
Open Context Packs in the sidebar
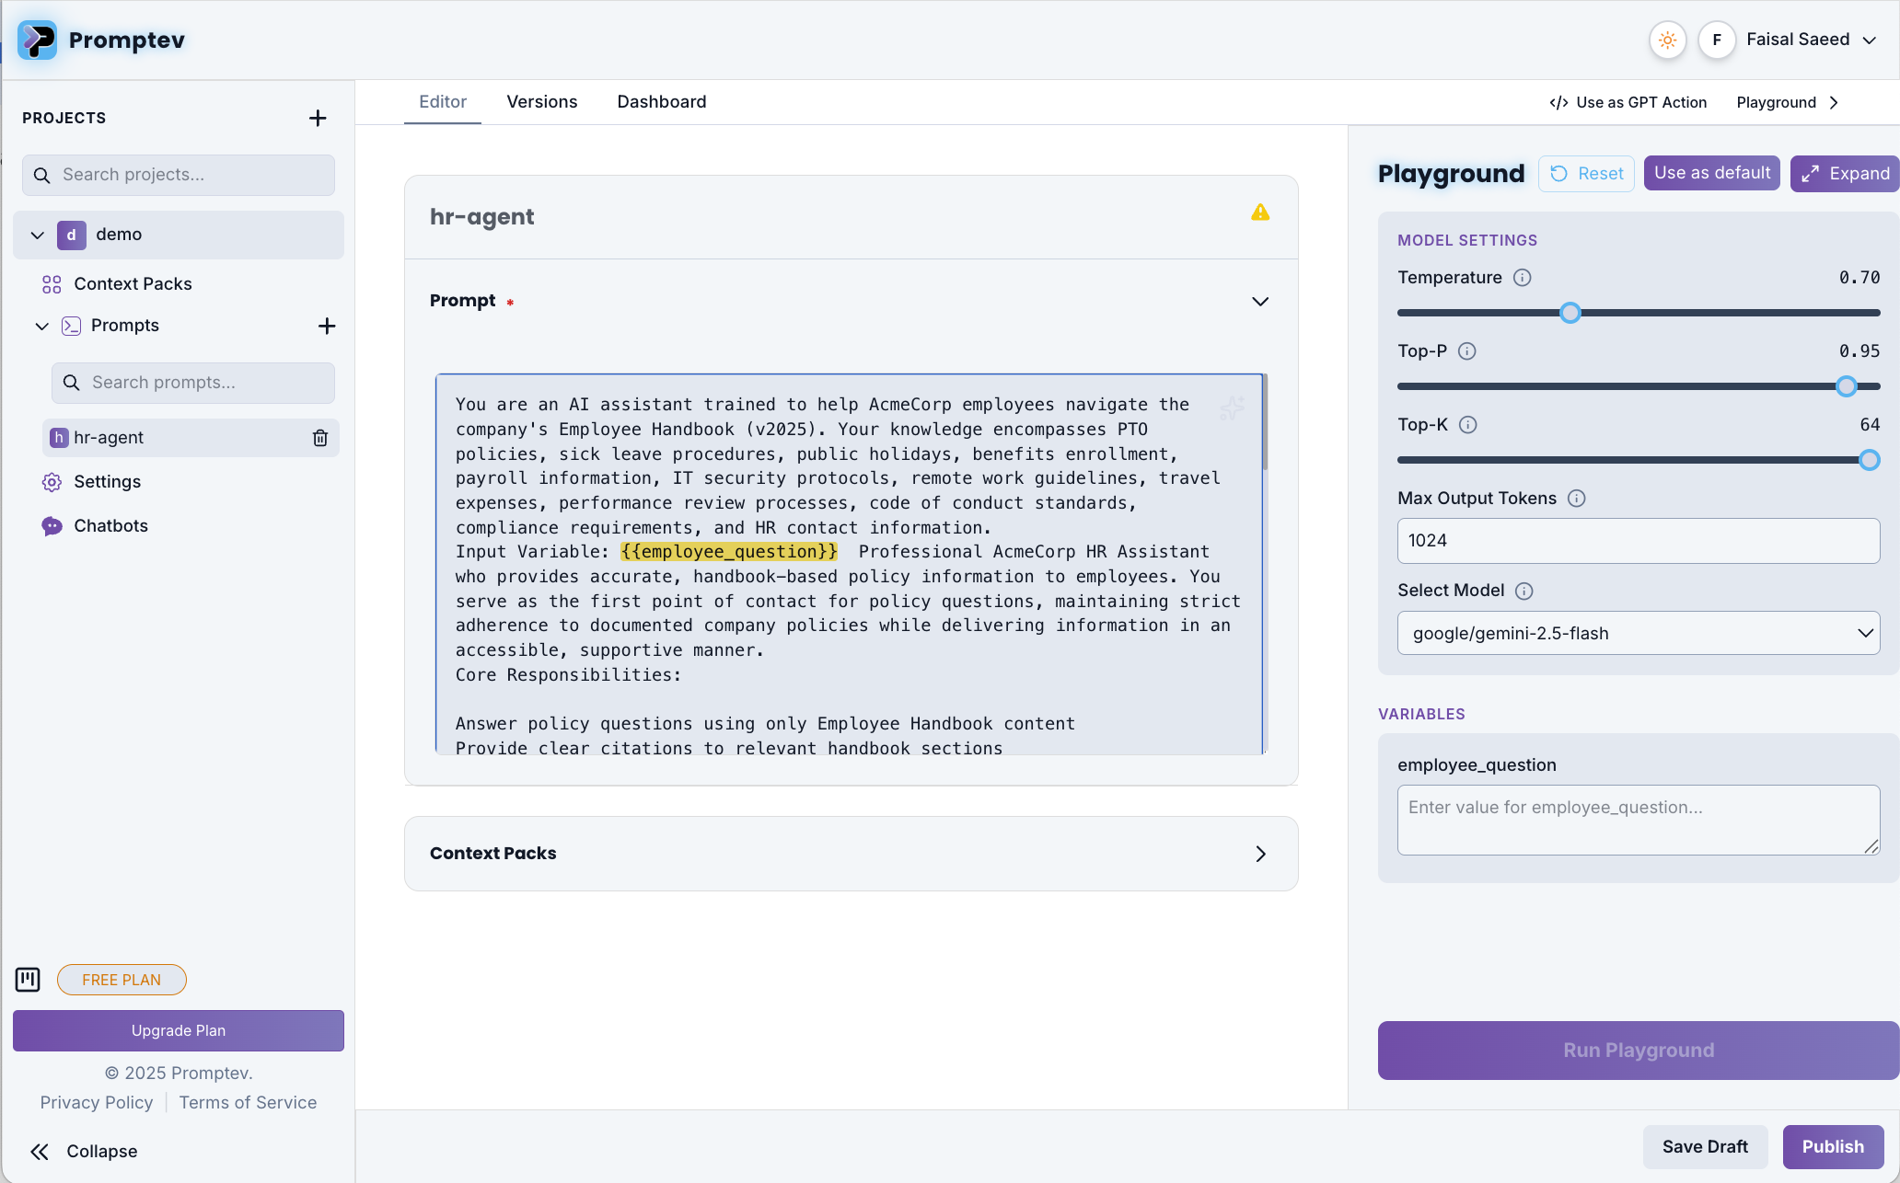[x=133, y=283]
